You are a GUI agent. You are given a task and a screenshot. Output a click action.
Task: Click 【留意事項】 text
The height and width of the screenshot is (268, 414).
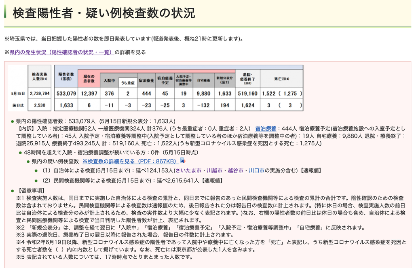click(x=31, y=191)
